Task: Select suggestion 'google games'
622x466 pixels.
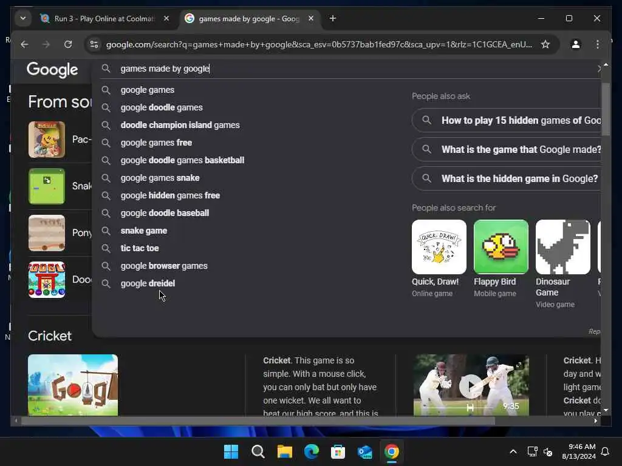Action: pos(147,90)
